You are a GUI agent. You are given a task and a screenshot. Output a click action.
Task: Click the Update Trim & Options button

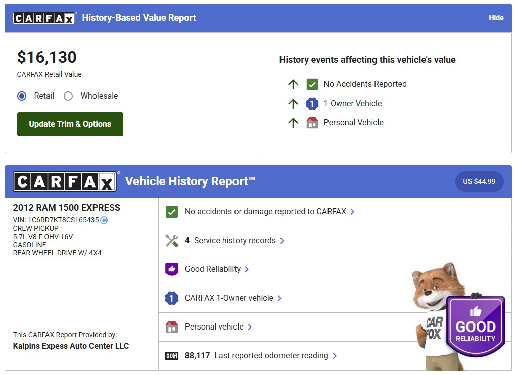70,124
